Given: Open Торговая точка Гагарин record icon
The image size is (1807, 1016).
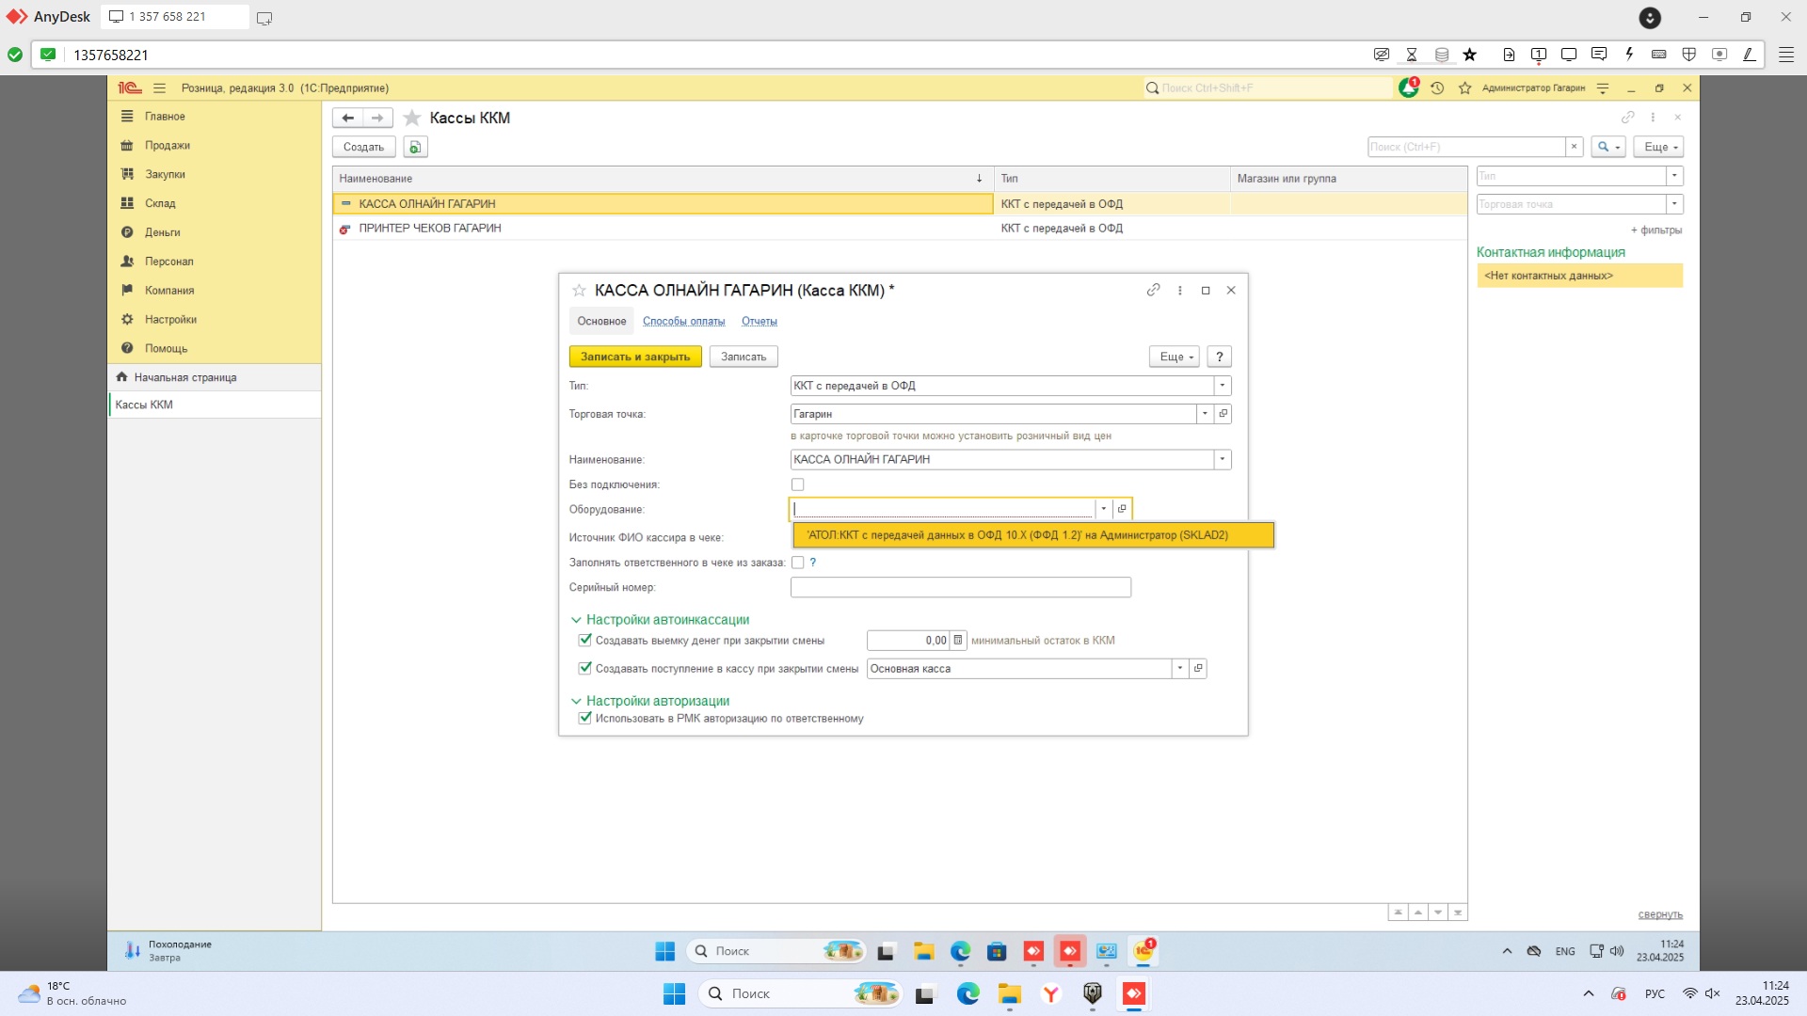Looking at the screenshot, I should 1223,414.
